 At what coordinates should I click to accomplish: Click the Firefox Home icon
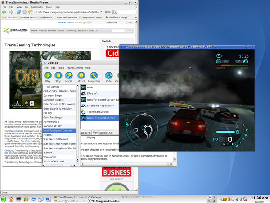(30, 12)
